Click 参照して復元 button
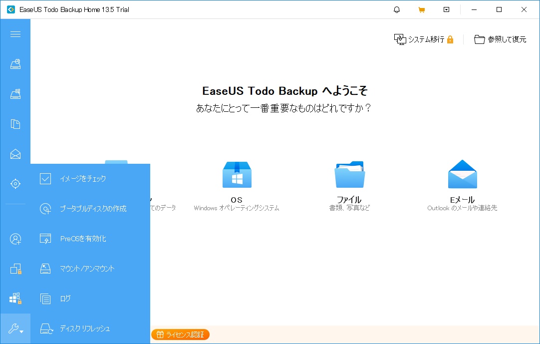Viewport: 540px width, 344px height. click(500, 39)
